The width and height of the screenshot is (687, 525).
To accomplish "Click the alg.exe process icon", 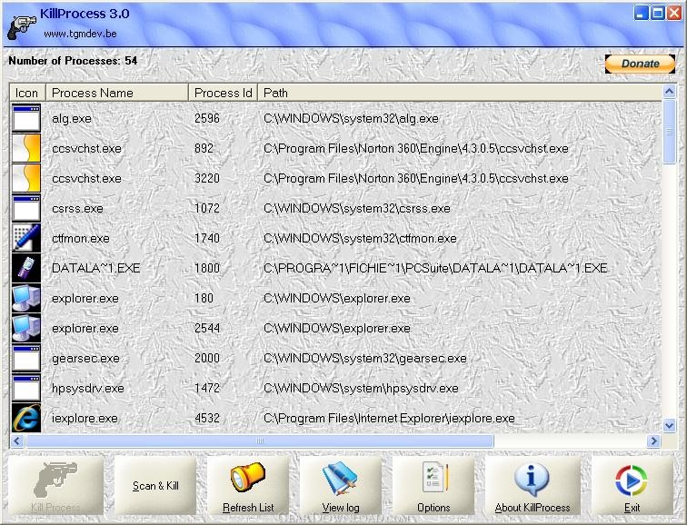I will coord(26,118).
